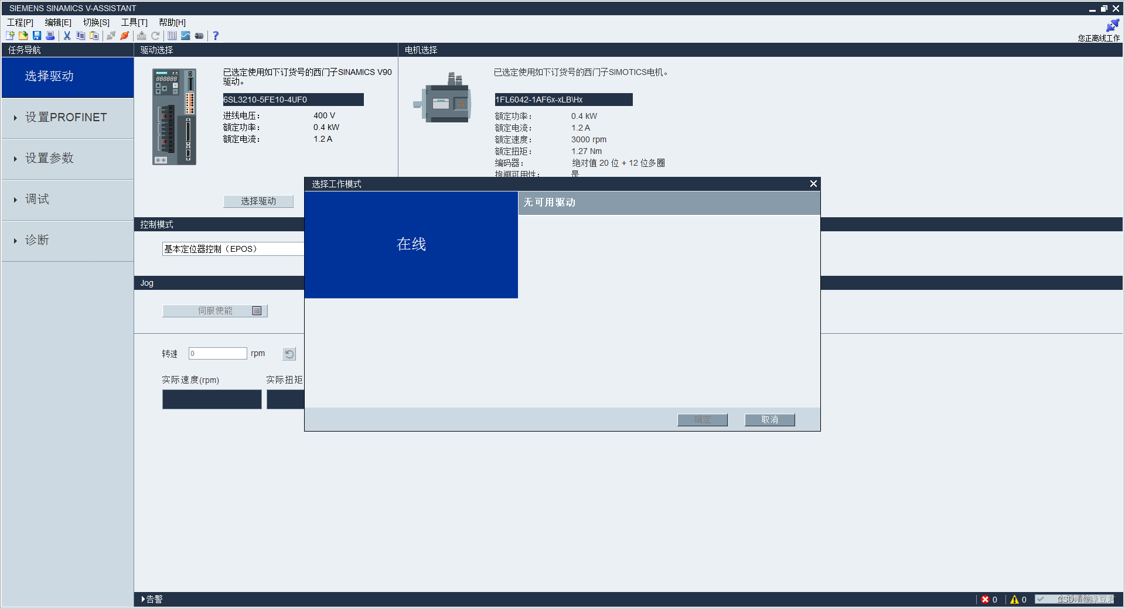Image resolution: width=1125 pixels, height=609 pixels.
Task: Click the 额定速度 value 3000 rpm
Action: pyautogui.click(x=589, y=139)
